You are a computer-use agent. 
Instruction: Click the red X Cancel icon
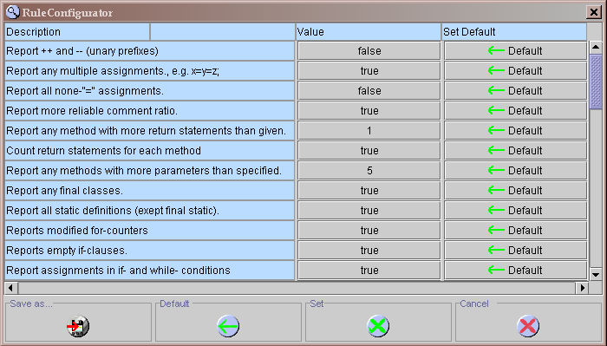tap(528, 326)
